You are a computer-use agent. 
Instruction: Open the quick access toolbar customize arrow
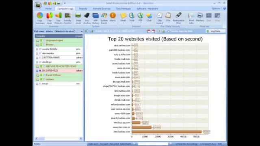65,3
